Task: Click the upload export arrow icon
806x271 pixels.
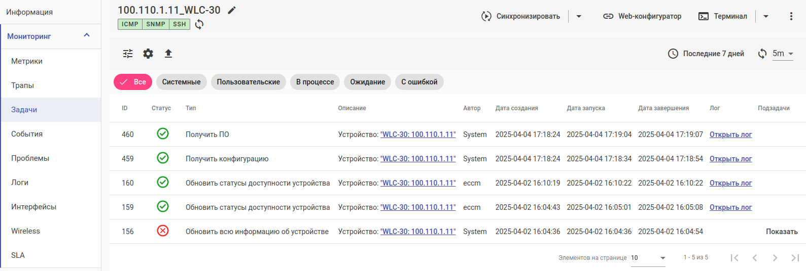Action: point(168,54)
